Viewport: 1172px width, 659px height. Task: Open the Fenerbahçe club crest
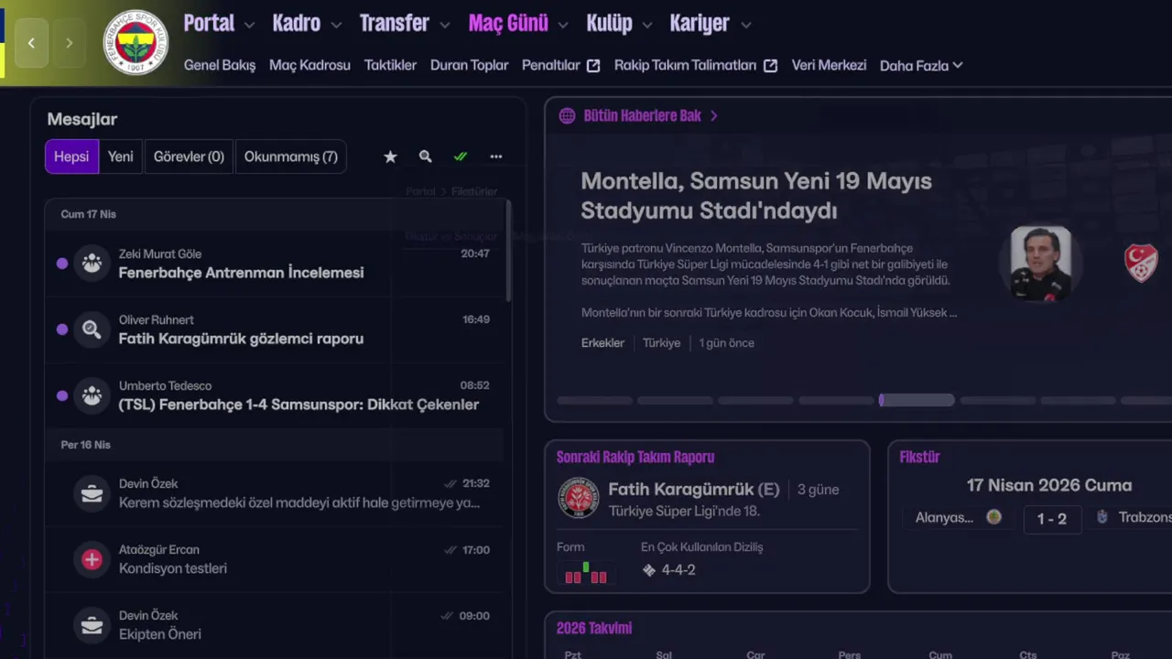click(136, 42)
